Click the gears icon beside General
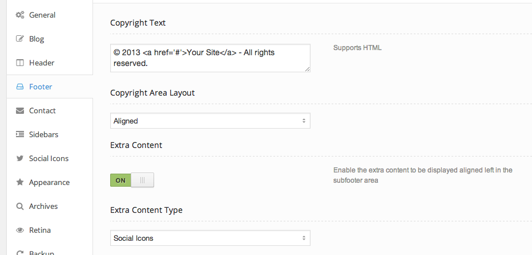The height and width of the screenshot is (255, 532). [x=20, y=15]
